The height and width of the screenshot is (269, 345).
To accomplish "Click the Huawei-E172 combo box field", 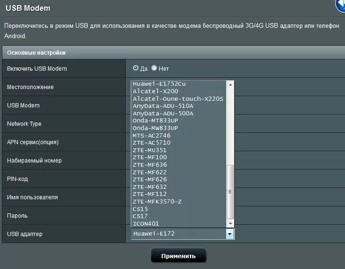I will pos(182,234).
